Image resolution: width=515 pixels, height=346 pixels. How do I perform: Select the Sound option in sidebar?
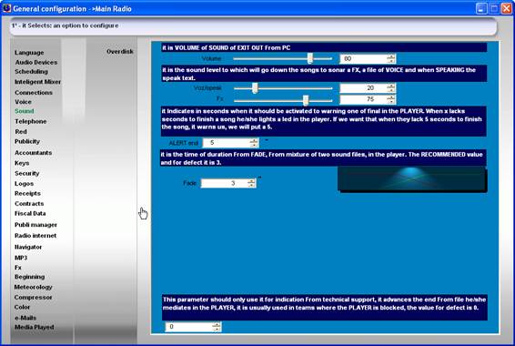(25, 111)
